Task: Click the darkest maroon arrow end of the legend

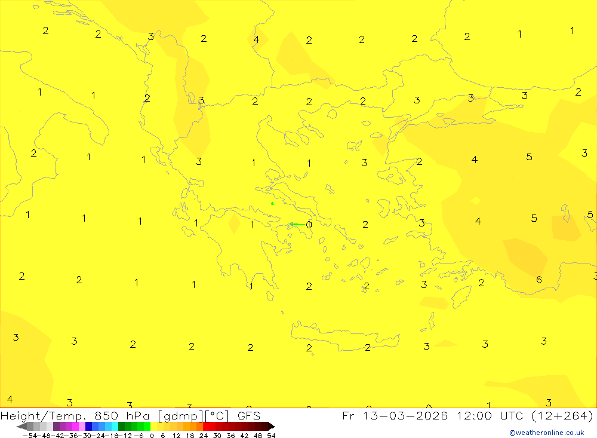Action: click(272, 426)
